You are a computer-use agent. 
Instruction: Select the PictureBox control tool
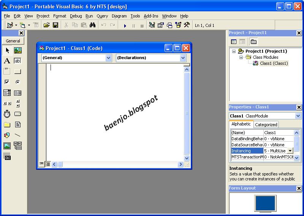click(17, 50)
